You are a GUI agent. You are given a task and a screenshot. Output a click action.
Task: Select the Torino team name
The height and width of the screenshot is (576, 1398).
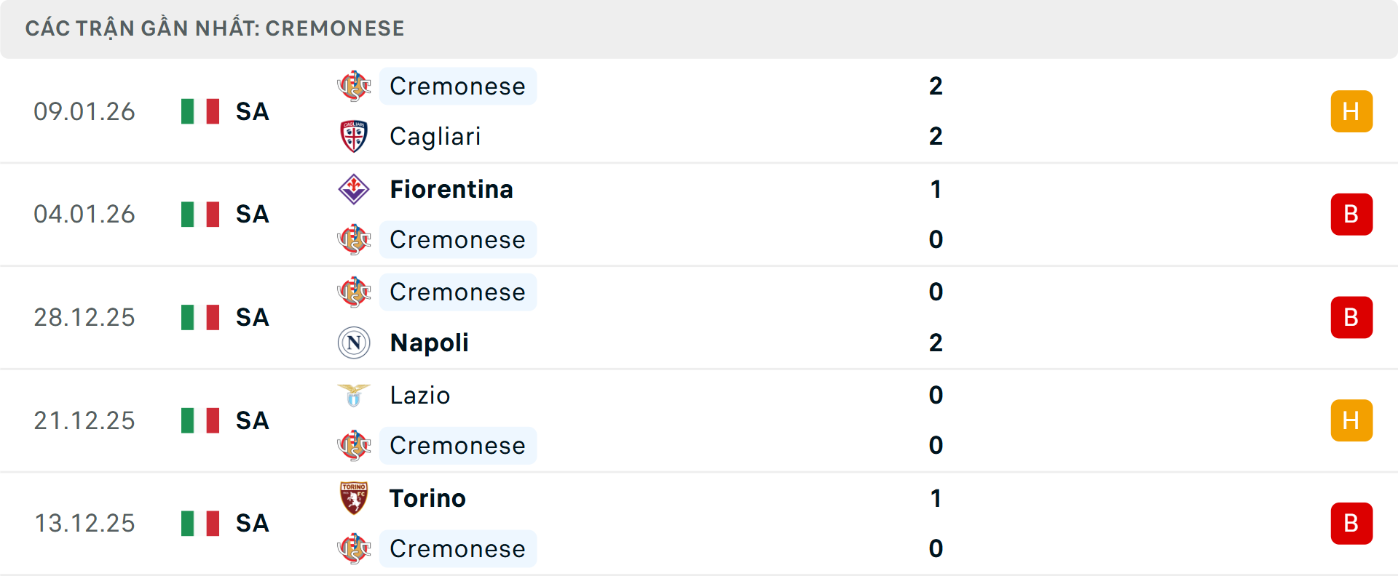pos(427,498)
